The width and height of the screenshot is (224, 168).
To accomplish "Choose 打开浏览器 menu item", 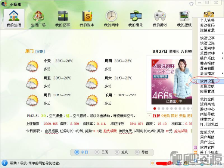I will coord(208,124).
